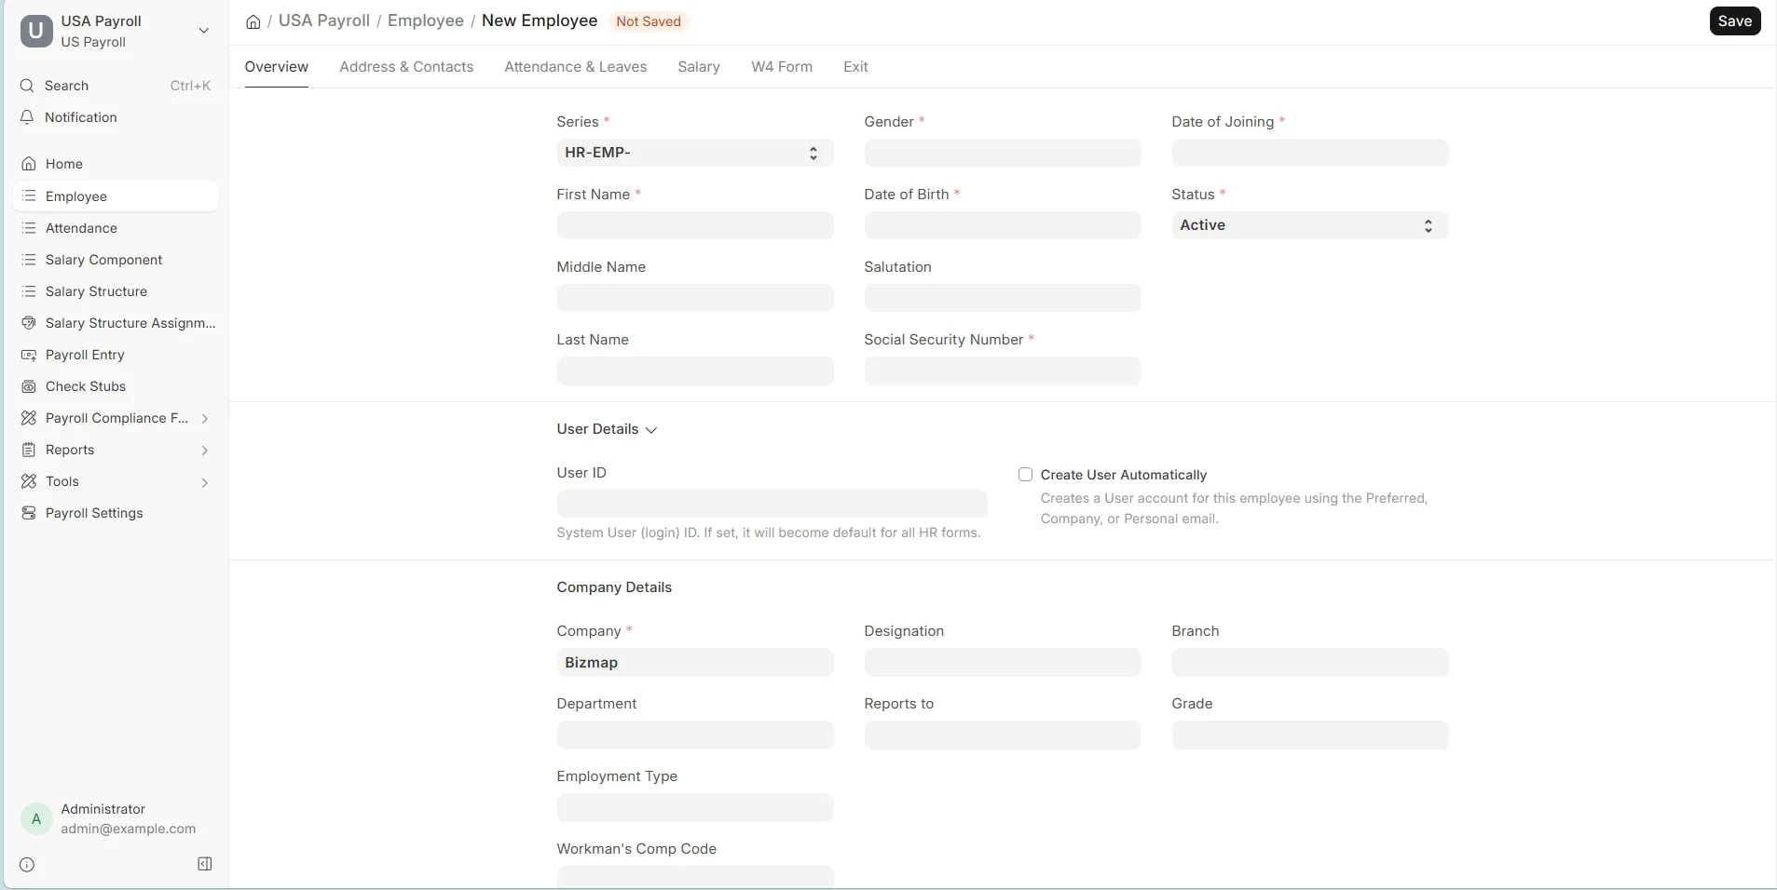The image size is (1777, 890).
Task: Collapse sidebar using the panel toggle icon
Action: [205, 864]
